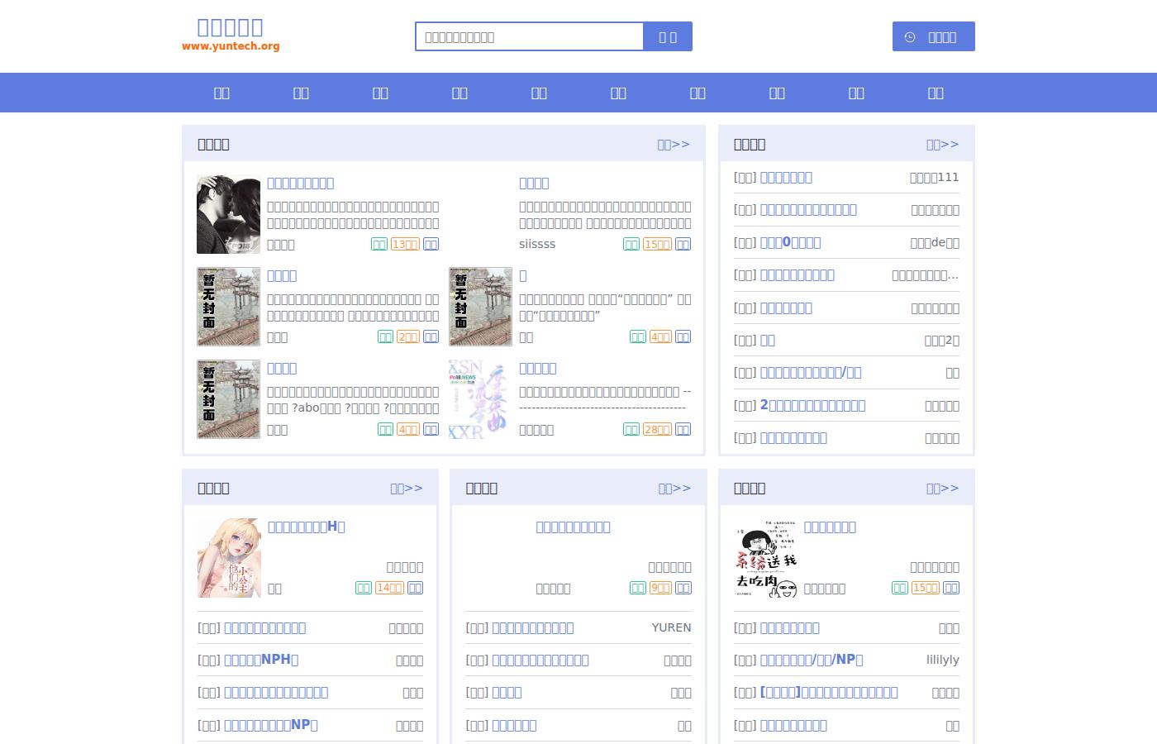Open the kissing couple book cover thumbnail
The height and width of the screenshot is (744, 1157).
(x=228, y=214)
